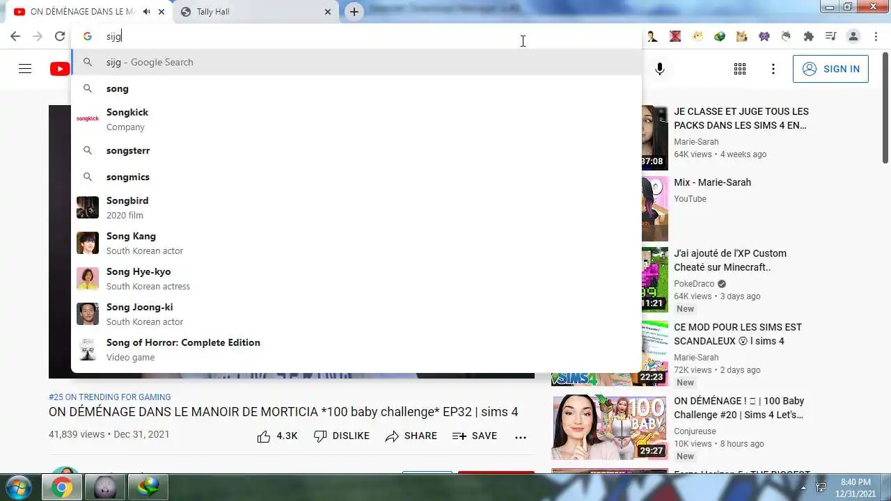The width and height of the screenshot is (891, 501).
Task: Mute the tab using the speaker icon
Action: (x=146, y=12)
